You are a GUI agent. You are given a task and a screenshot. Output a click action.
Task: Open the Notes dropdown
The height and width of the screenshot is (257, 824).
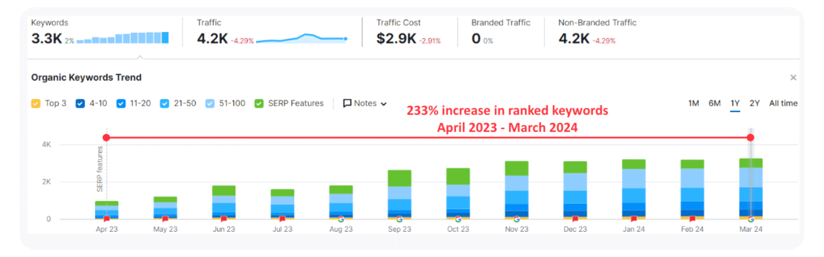[365, 103]
